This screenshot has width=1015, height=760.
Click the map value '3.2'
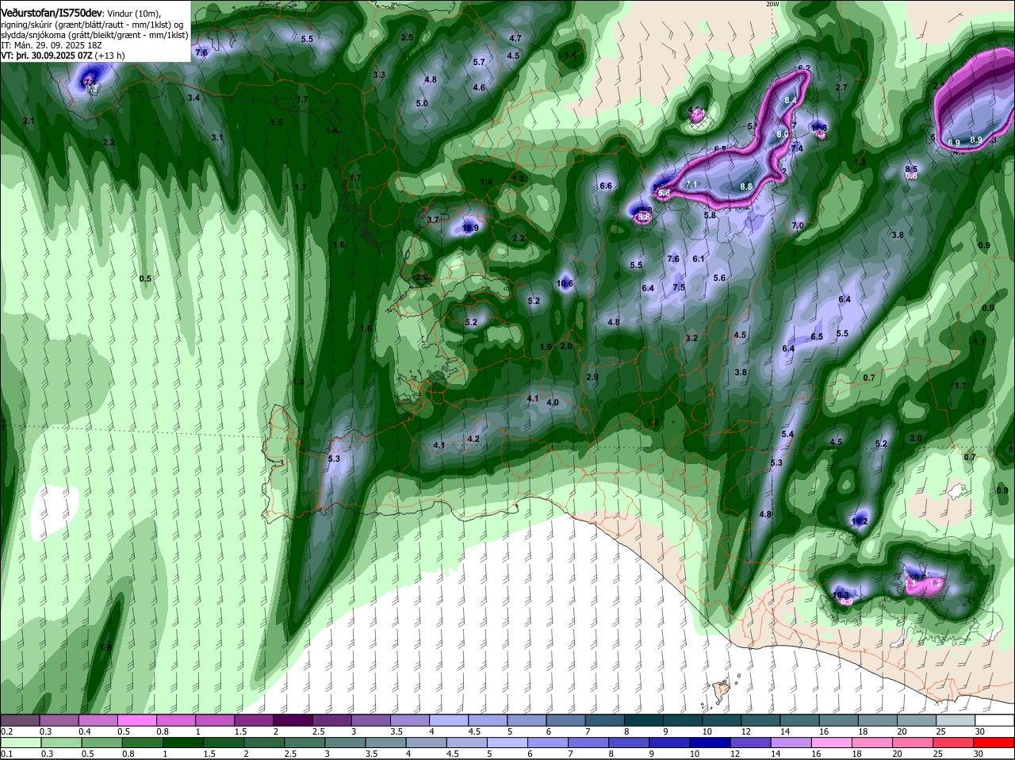[691, 338]
